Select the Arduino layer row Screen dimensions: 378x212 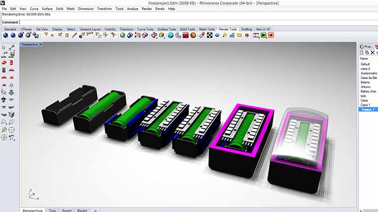click(x=368, y=87)
